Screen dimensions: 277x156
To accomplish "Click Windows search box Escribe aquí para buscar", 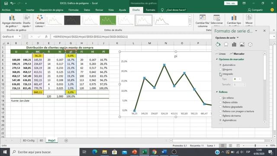I will click(45, 152).
